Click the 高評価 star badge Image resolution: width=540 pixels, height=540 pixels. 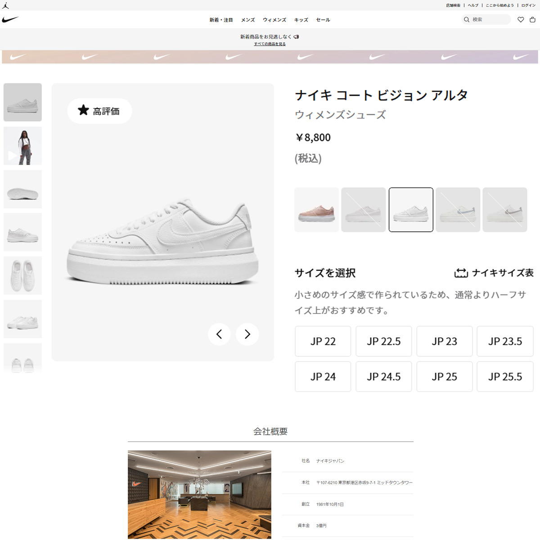pos(99,111)
